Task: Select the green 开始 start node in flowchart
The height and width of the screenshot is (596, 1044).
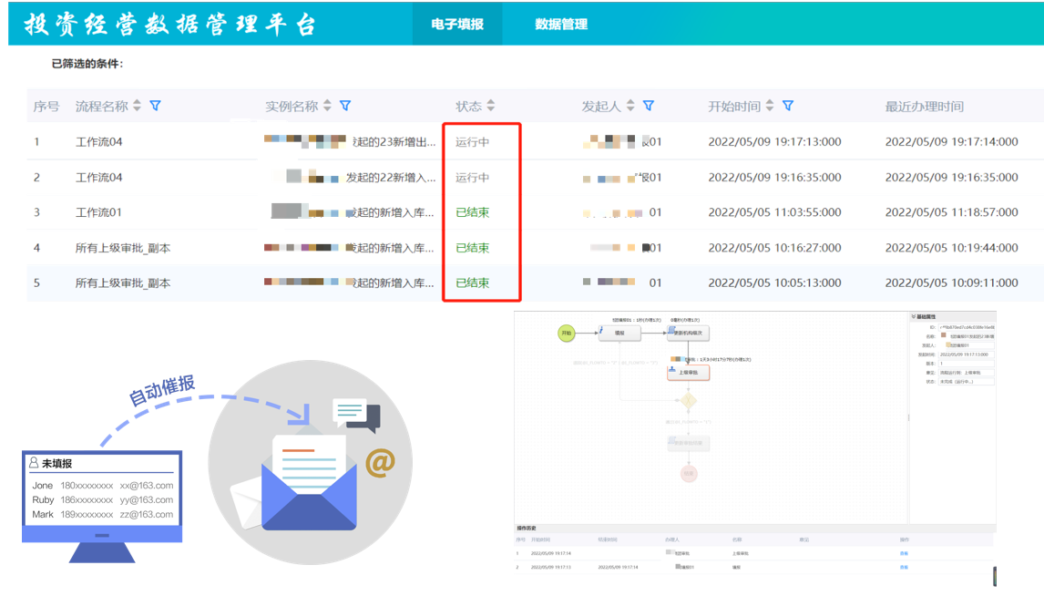Action: [567, 333]
